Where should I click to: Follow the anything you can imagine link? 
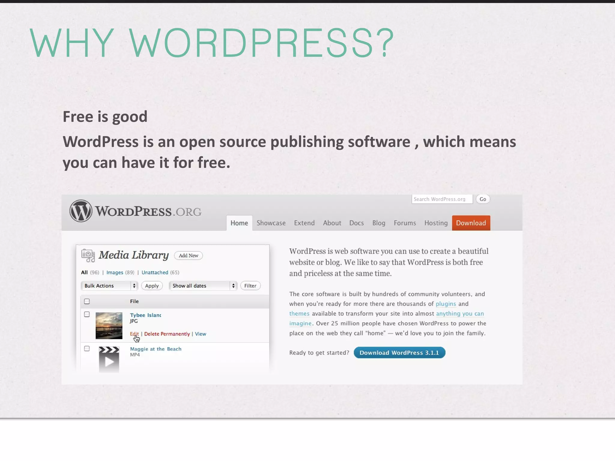click(x=460, y=314)
